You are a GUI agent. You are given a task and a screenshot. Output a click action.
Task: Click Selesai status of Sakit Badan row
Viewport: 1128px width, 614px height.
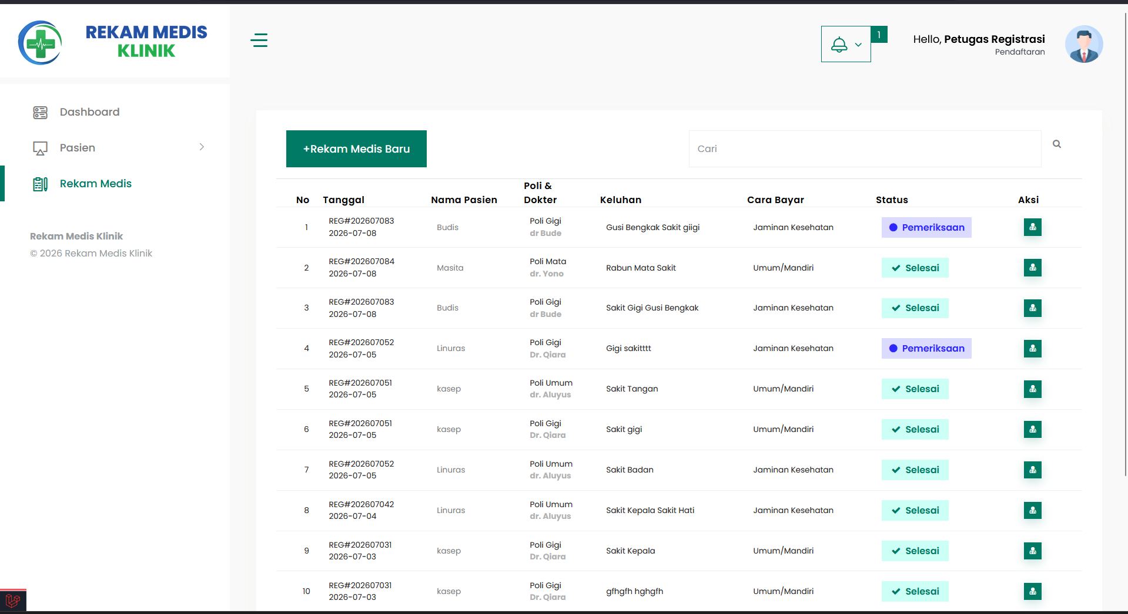click(x=915, y=470)
